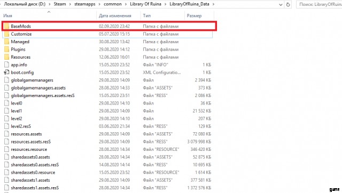Expand the chevron after Steam in path
This screenshot has width=342, height=193.
(x=70, y=4)
